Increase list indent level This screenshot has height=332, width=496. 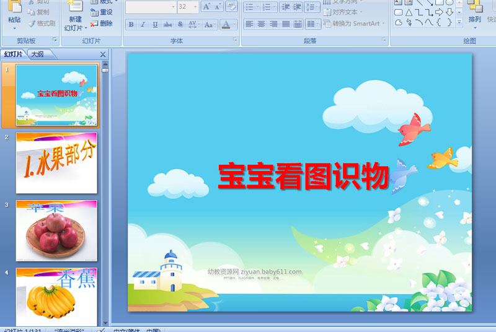point(297,7)
